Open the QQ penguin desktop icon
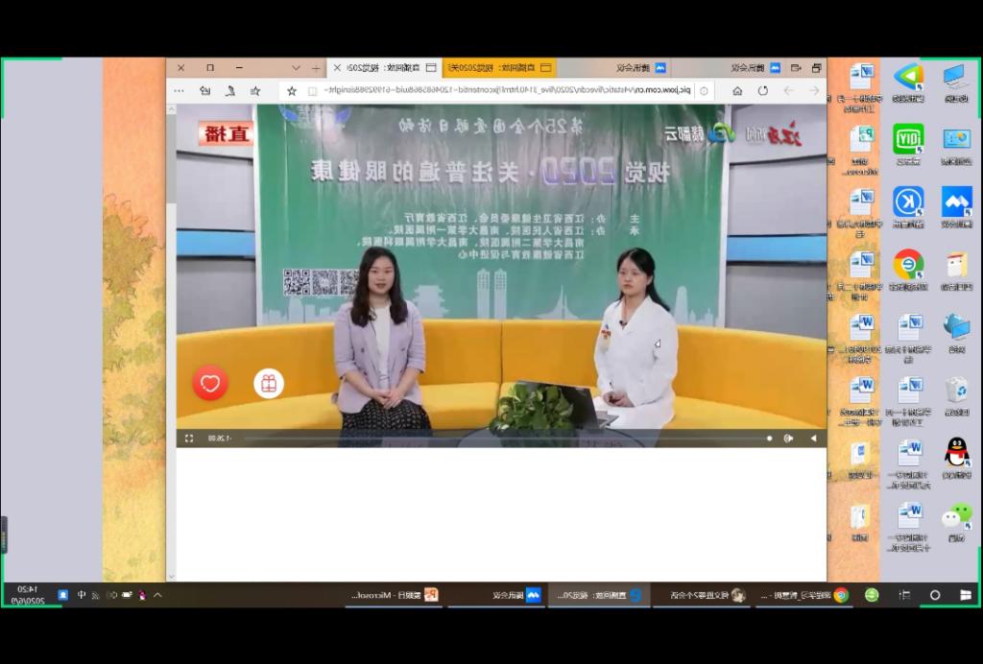 pyautogui.click(x=956, y=451)
